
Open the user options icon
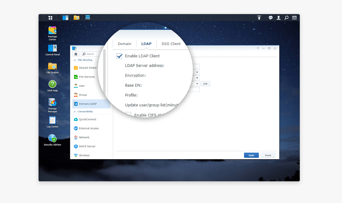(x=279, y=18)
